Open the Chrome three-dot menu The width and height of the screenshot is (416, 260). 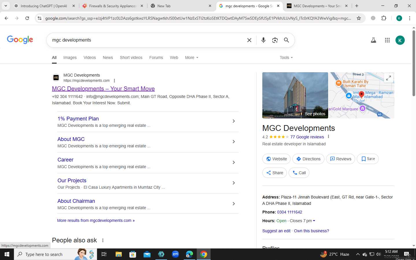(x=410, y=18)
